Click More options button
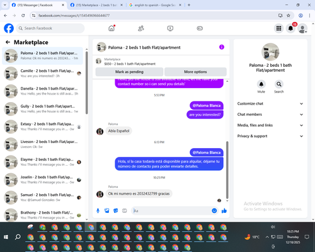 click(195, 72)
